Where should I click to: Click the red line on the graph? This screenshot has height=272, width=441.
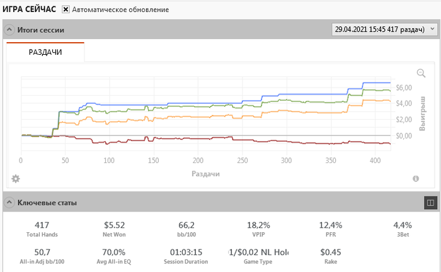(189, 140)
